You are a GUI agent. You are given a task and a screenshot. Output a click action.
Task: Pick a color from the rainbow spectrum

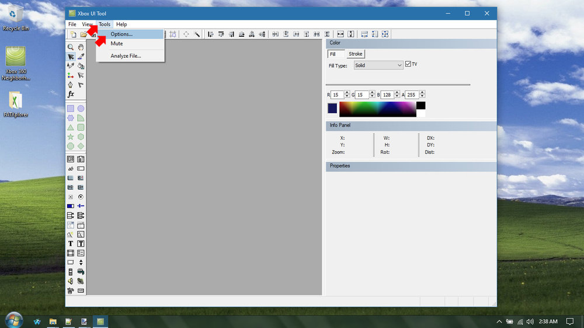click(378, 110)
